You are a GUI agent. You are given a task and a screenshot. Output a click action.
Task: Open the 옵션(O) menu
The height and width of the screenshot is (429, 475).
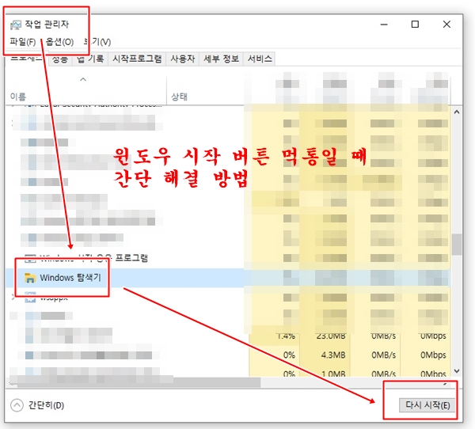point(59,42)
